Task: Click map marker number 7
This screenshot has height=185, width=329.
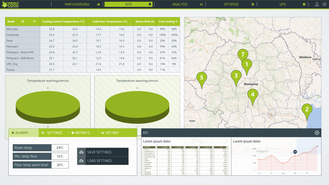Action: [x=243, y=55]
